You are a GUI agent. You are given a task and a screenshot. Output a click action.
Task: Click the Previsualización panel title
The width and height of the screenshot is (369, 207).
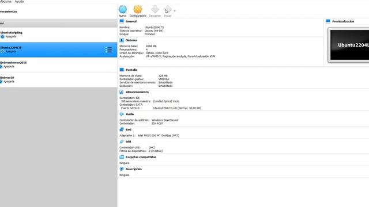tap(343, 21)
